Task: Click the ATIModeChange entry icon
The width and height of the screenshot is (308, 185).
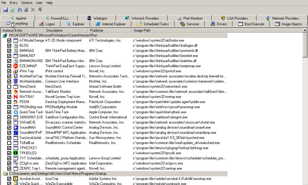Action: tap(16, 40)
